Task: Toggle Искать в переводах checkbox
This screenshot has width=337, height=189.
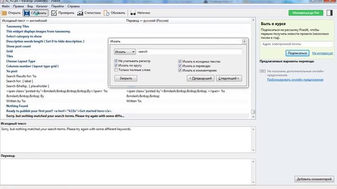Action: coord(180,66)
